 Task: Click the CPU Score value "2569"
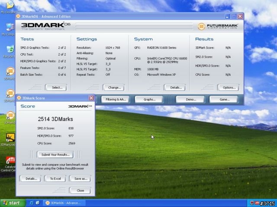72,143
